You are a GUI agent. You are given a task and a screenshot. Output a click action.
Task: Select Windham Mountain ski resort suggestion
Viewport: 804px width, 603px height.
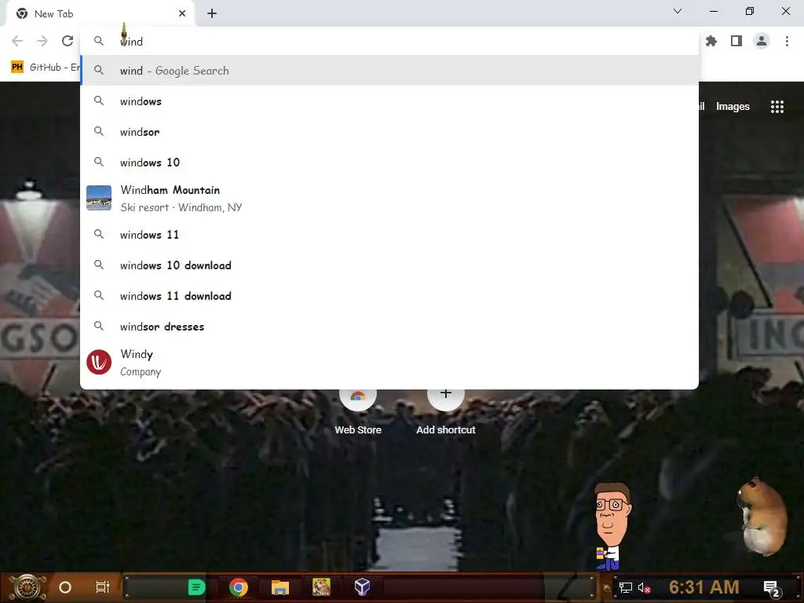pos(389,199)
